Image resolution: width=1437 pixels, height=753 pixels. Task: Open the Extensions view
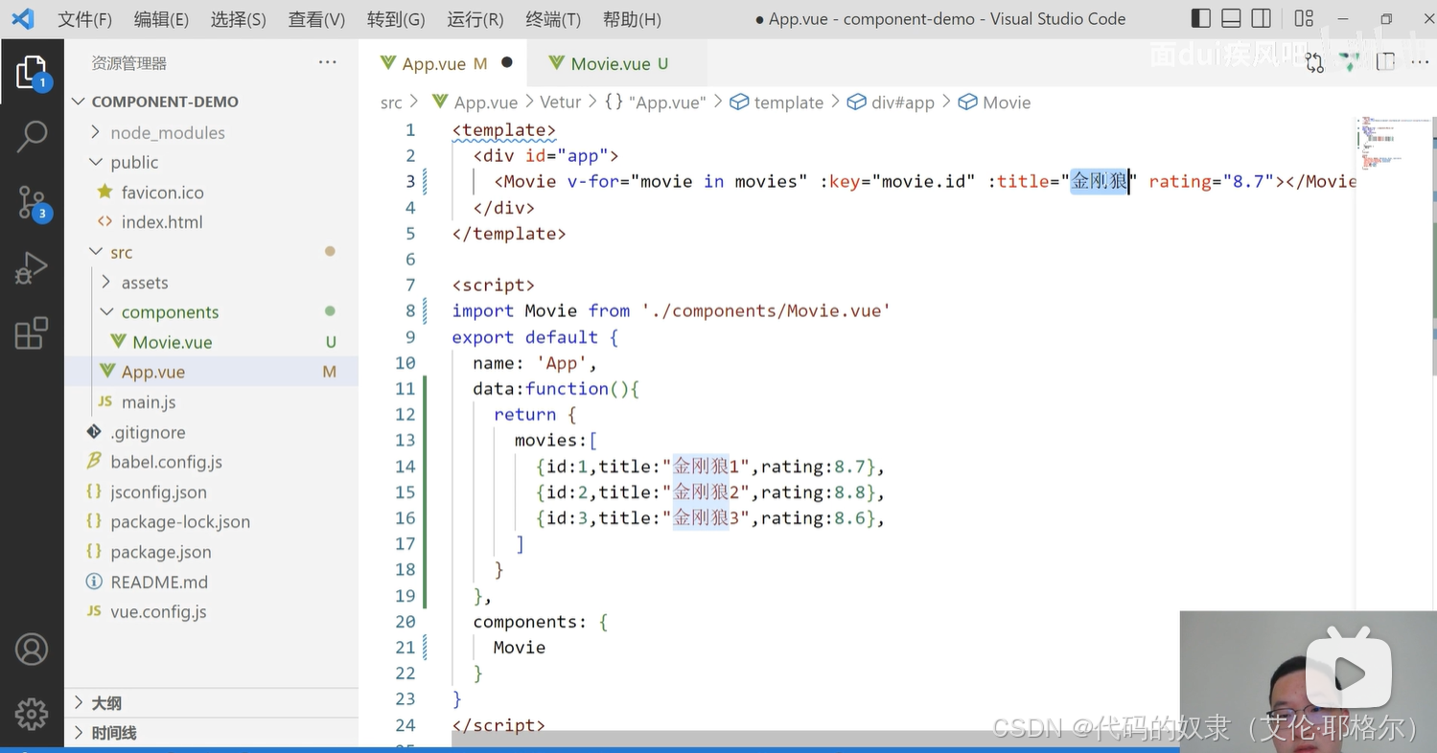click(32, 331)
